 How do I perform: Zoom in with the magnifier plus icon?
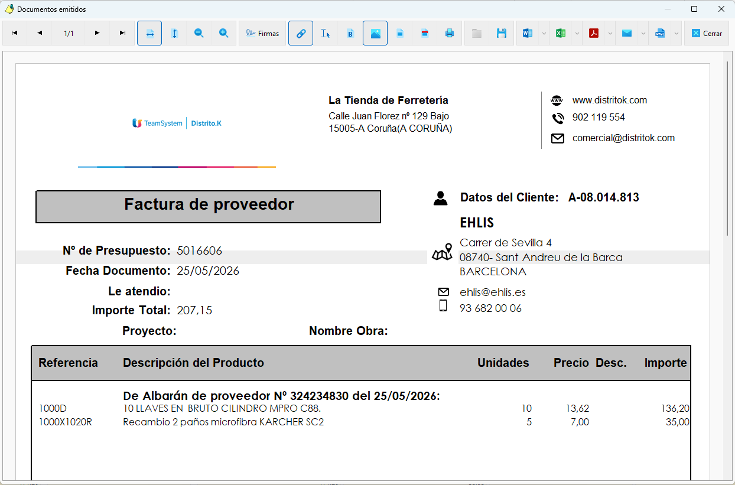224,34
